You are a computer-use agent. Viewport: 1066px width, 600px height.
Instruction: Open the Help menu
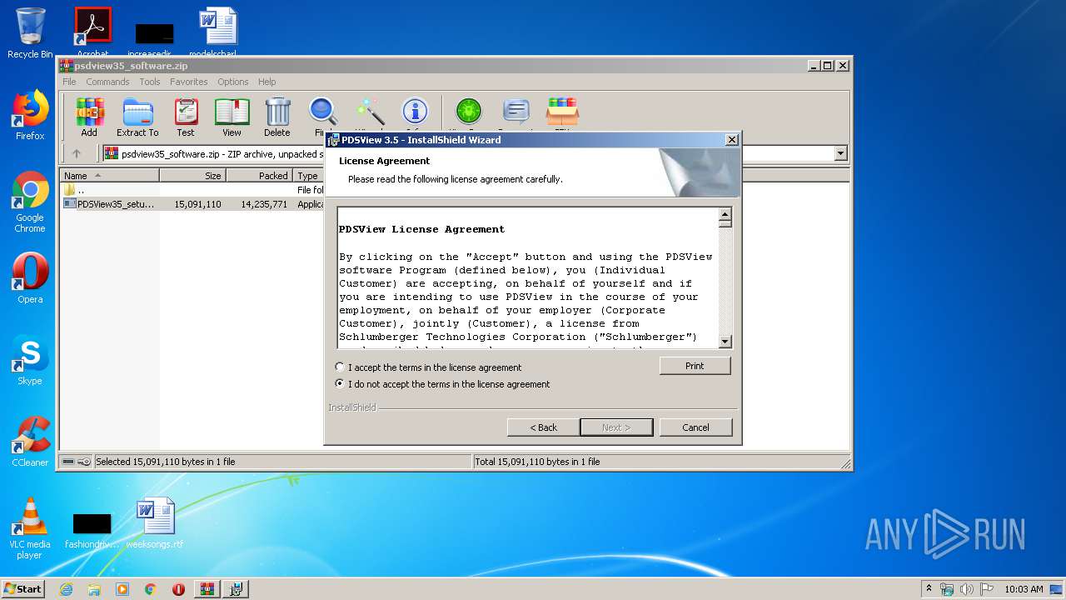266,82
